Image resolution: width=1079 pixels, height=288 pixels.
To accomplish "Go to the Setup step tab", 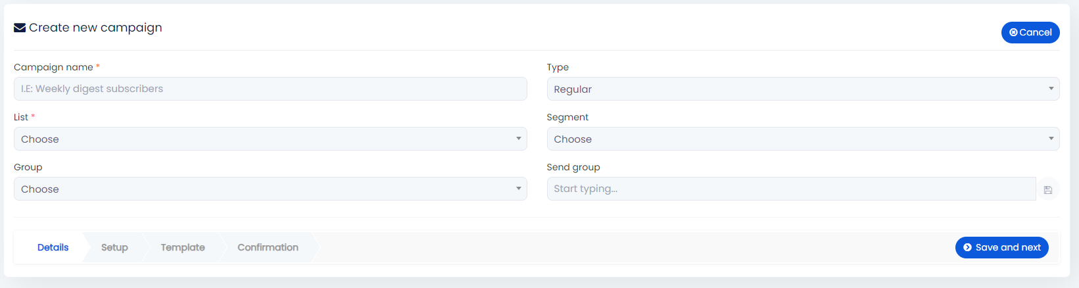I will (x=114, y=247).
